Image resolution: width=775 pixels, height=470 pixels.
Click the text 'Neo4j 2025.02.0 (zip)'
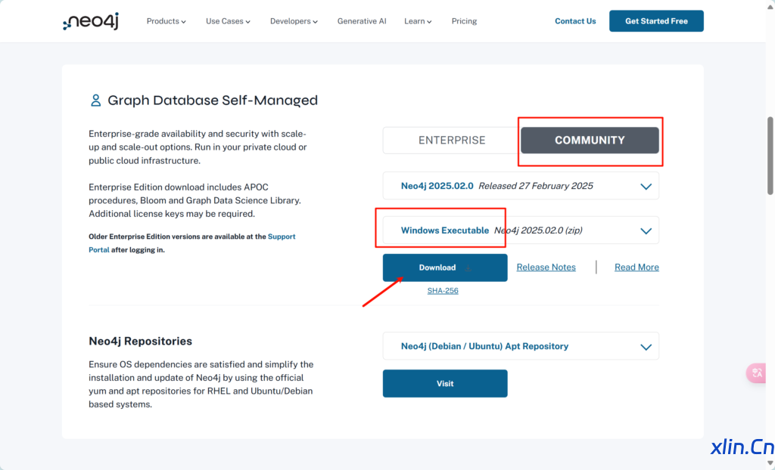[x=538, y=230]
